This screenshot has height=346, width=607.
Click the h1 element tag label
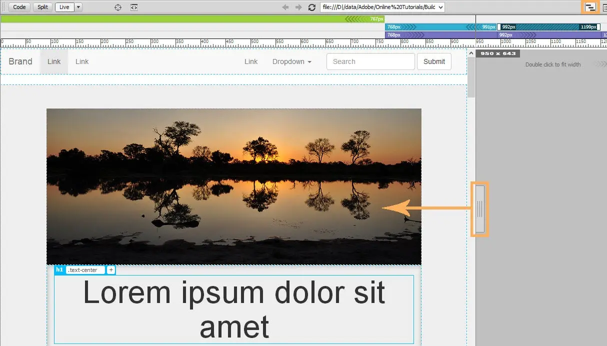(59, 270)
